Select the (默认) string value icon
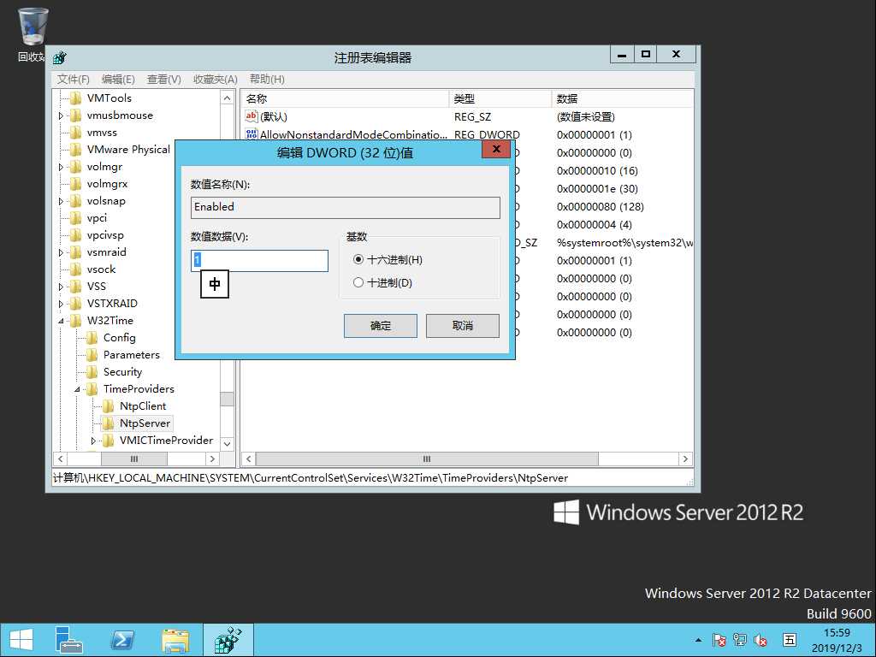This screenshot has width=876, height=657. [x=252, y=116]
